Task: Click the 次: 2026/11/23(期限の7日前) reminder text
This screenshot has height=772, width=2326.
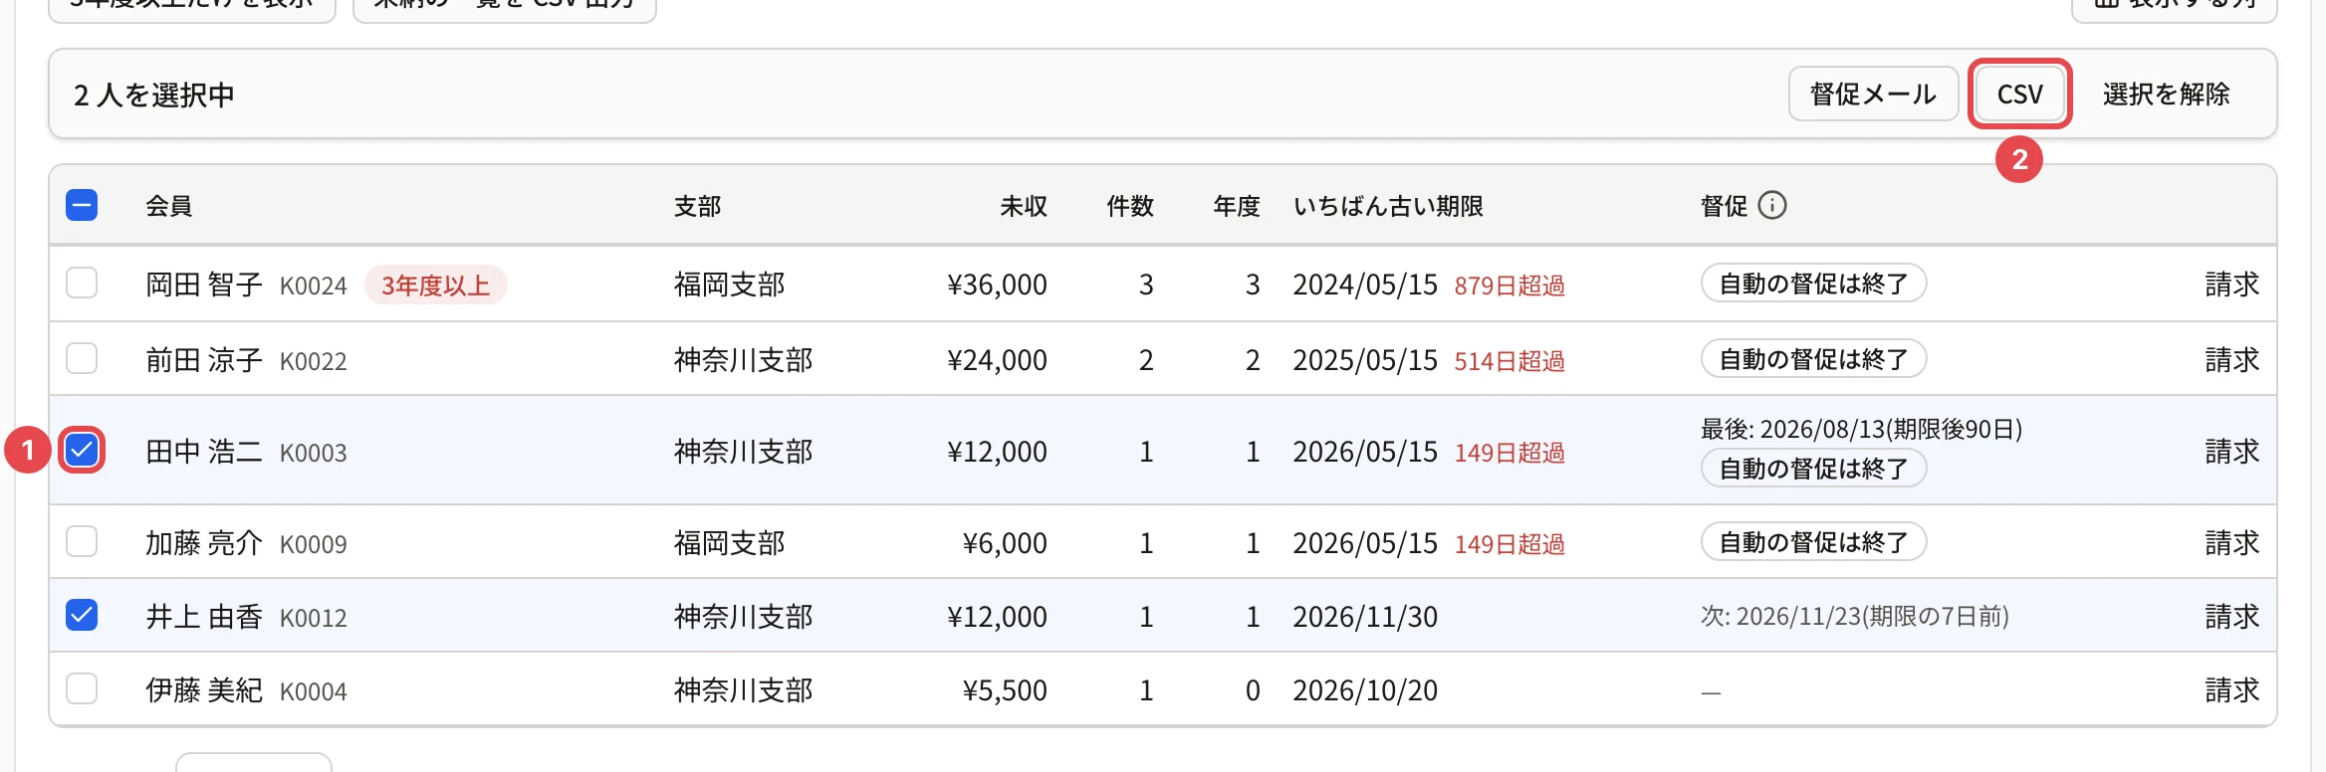Action: click(x=1855, y=617)
